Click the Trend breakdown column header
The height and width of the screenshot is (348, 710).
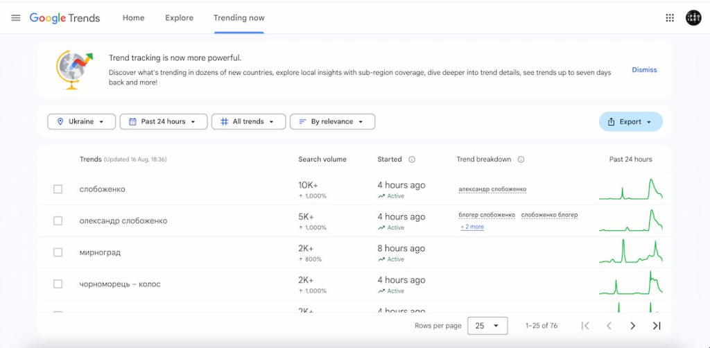pos(483,159)
